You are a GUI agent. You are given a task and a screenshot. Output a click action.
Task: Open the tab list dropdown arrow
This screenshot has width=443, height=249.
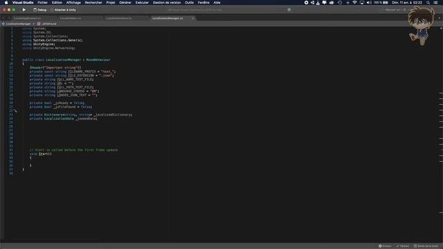(x=440, y=19)
